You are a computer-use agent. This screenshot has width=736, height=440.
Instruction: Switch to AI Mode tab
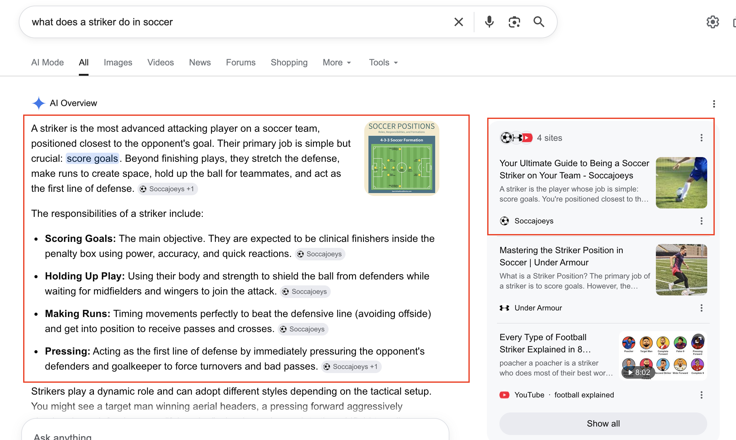click(48, 62)
